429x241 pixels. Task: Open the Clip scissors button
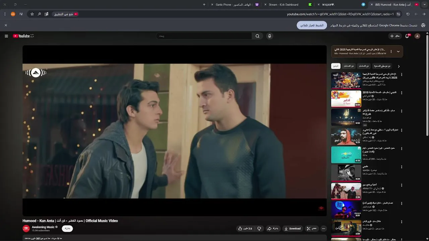click(311, 229)
